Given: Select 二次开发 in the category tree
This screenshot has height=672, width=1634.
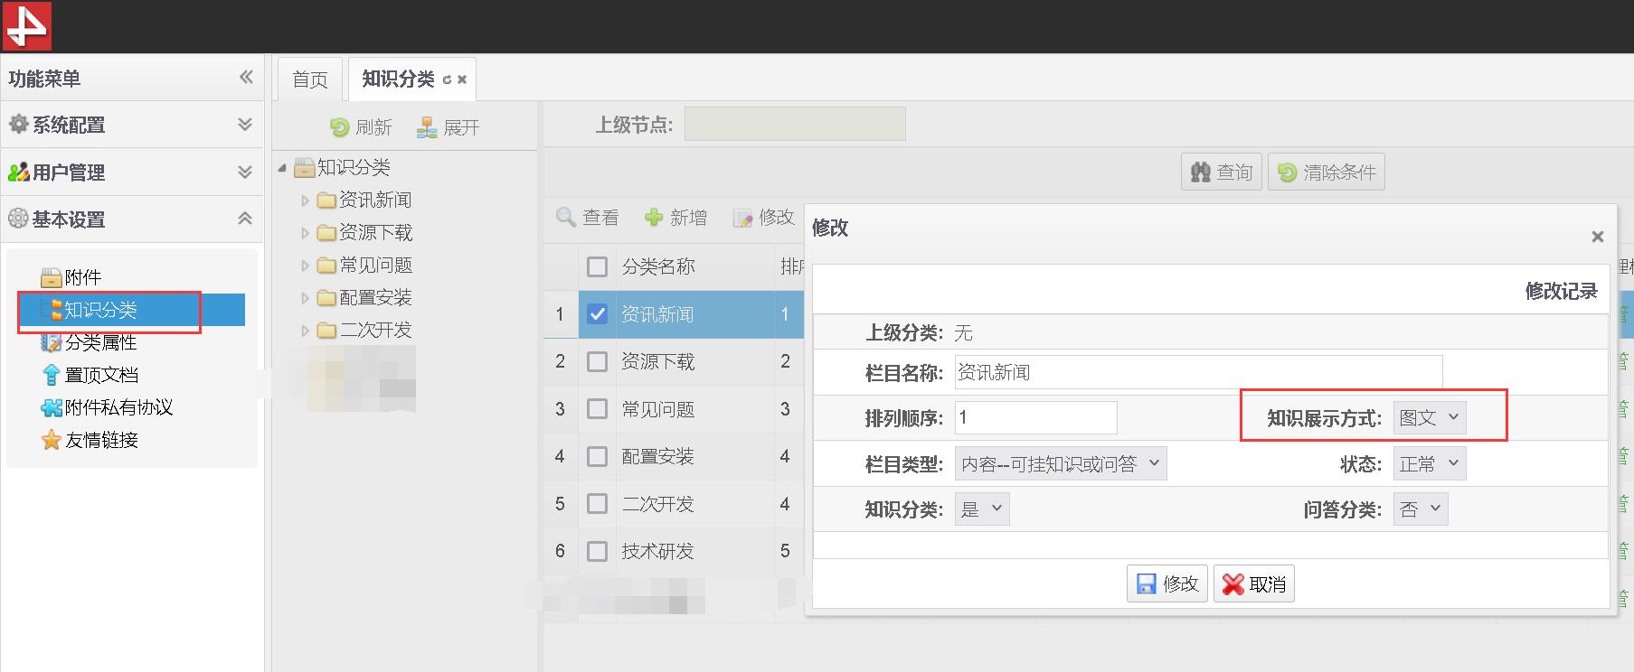Looking at the screenshot, I should [x=375, y=330].
